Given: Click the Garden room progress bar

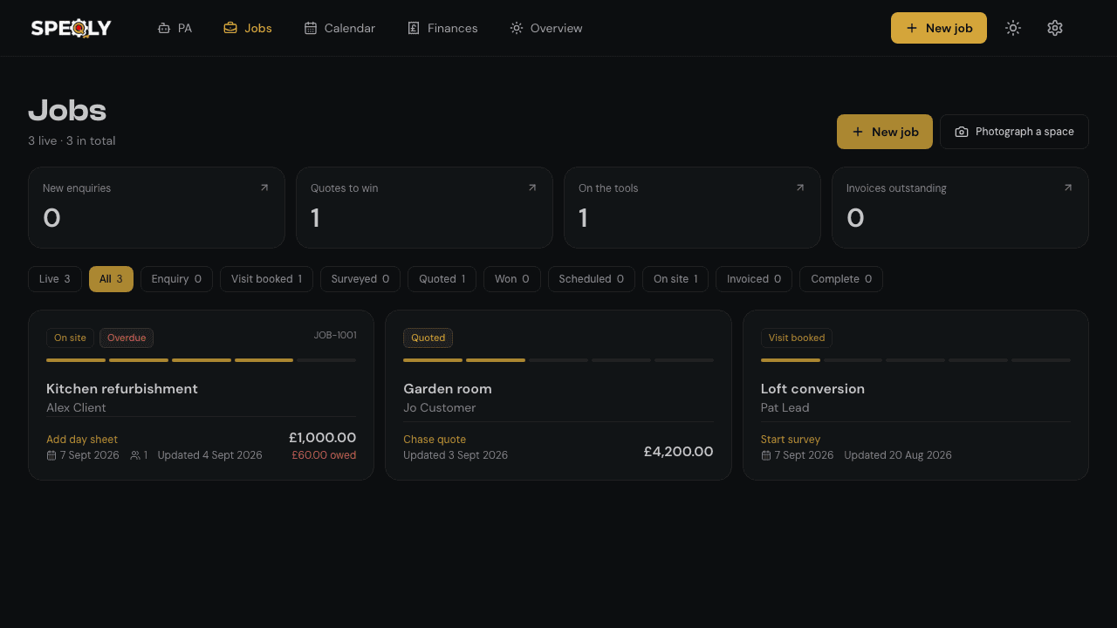Looking at the screenshot, I should click(x=558, y=360).
